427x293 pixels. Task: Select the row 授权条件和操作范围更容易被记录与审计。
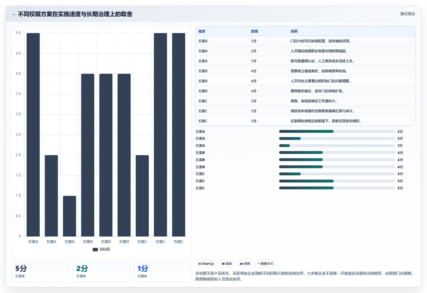[x=305, y=111]
